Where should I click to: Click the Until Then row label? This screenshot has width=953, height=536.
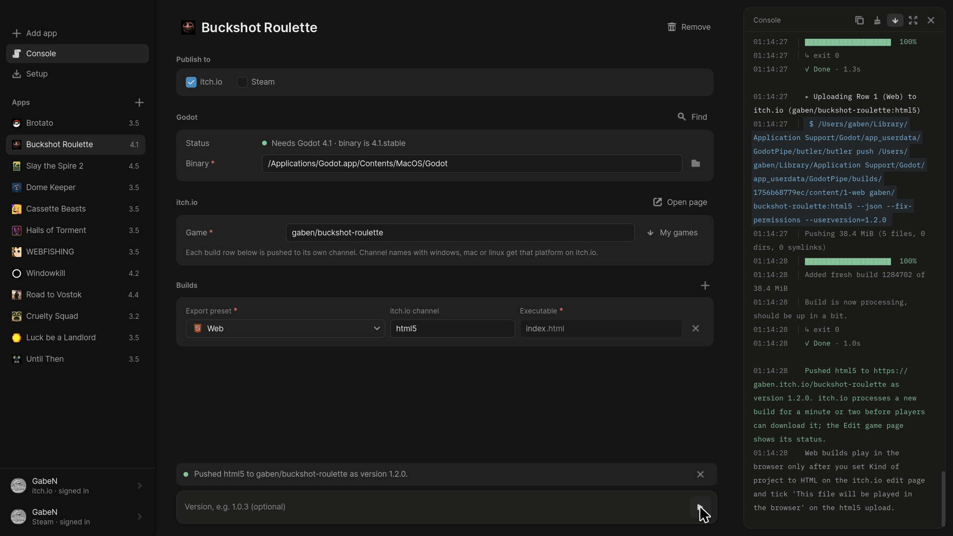(x=45, y=359)
